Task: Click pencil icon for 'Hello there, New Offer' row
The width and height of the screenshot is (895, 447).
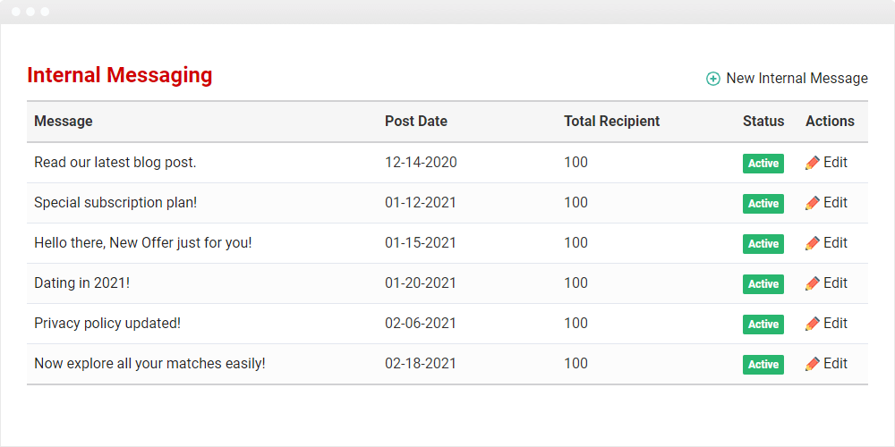Action: pos(813,243)
